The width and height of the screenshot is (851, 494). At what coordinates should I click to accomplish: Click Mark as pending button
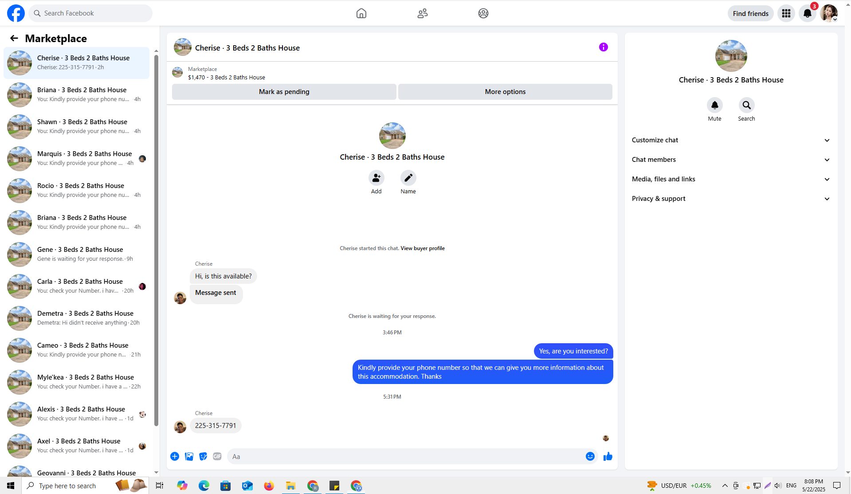point(284,92)
